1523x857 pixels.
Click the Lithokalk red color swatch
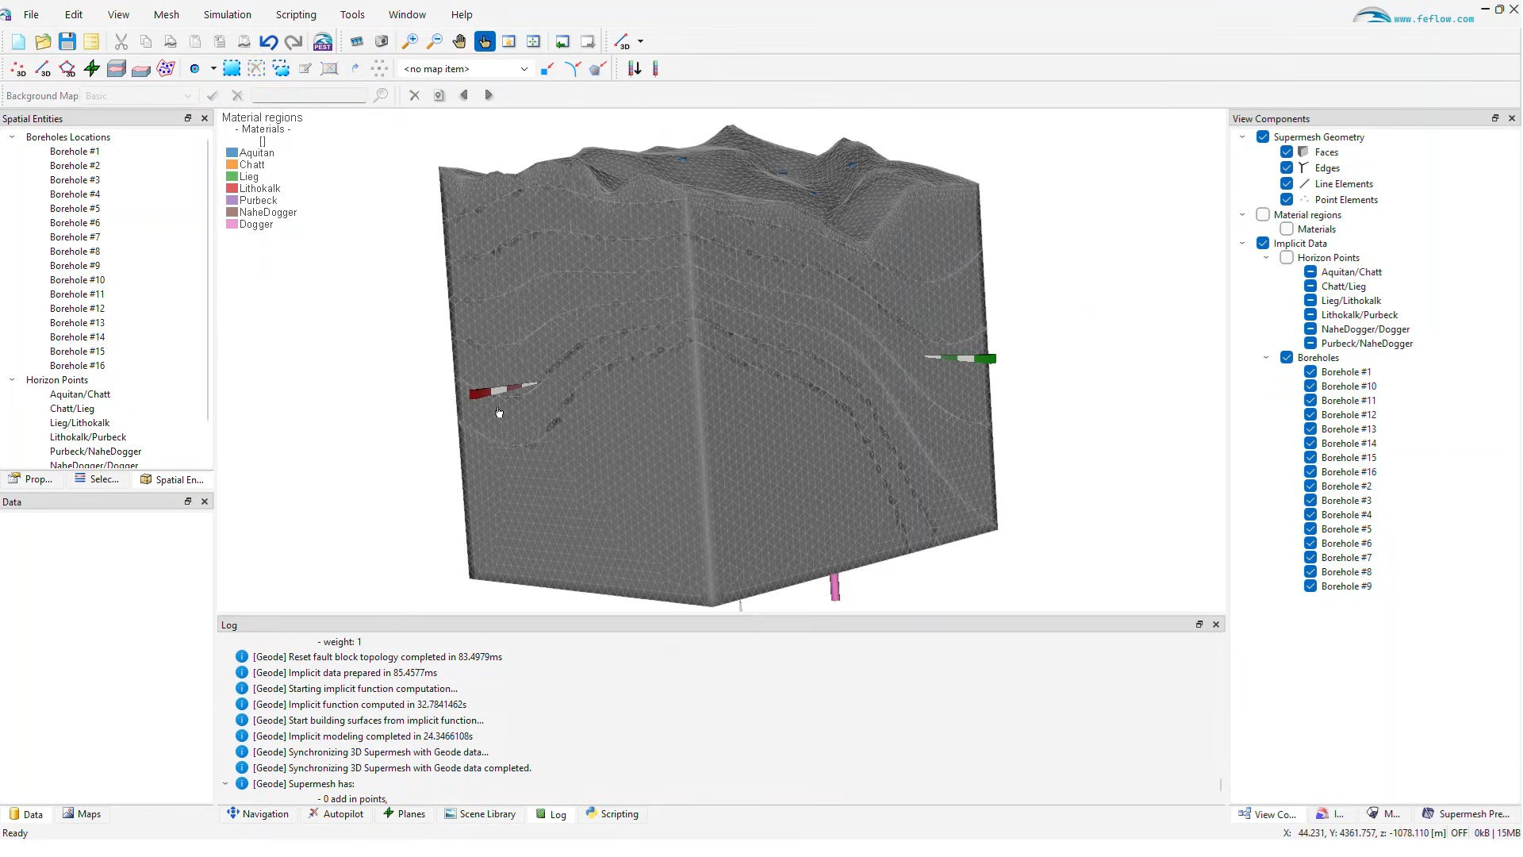click(x=232, y=189)
